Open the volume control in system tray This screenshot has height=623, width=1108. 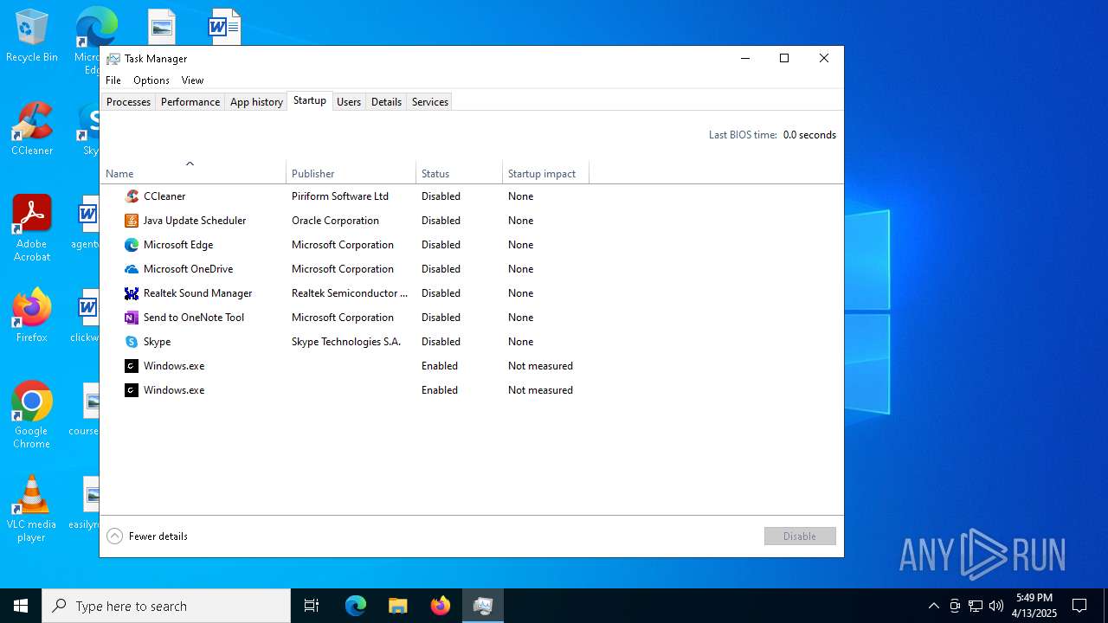coord(996,606)
